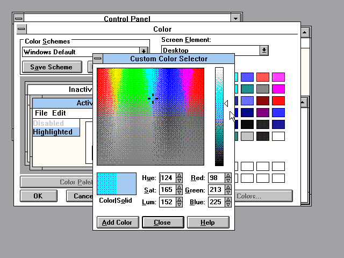Image resolution: width=344 pixels, height=258 pixels.
Task: Open the Custom Color Selector control menu box
Action: [98, 59]
